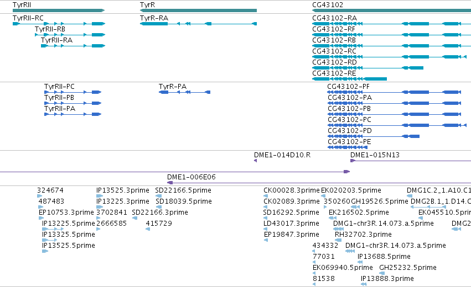Click the EK020203.5prime feature
The height and width of the screenshot is (287, 471).
pos(323,196)
